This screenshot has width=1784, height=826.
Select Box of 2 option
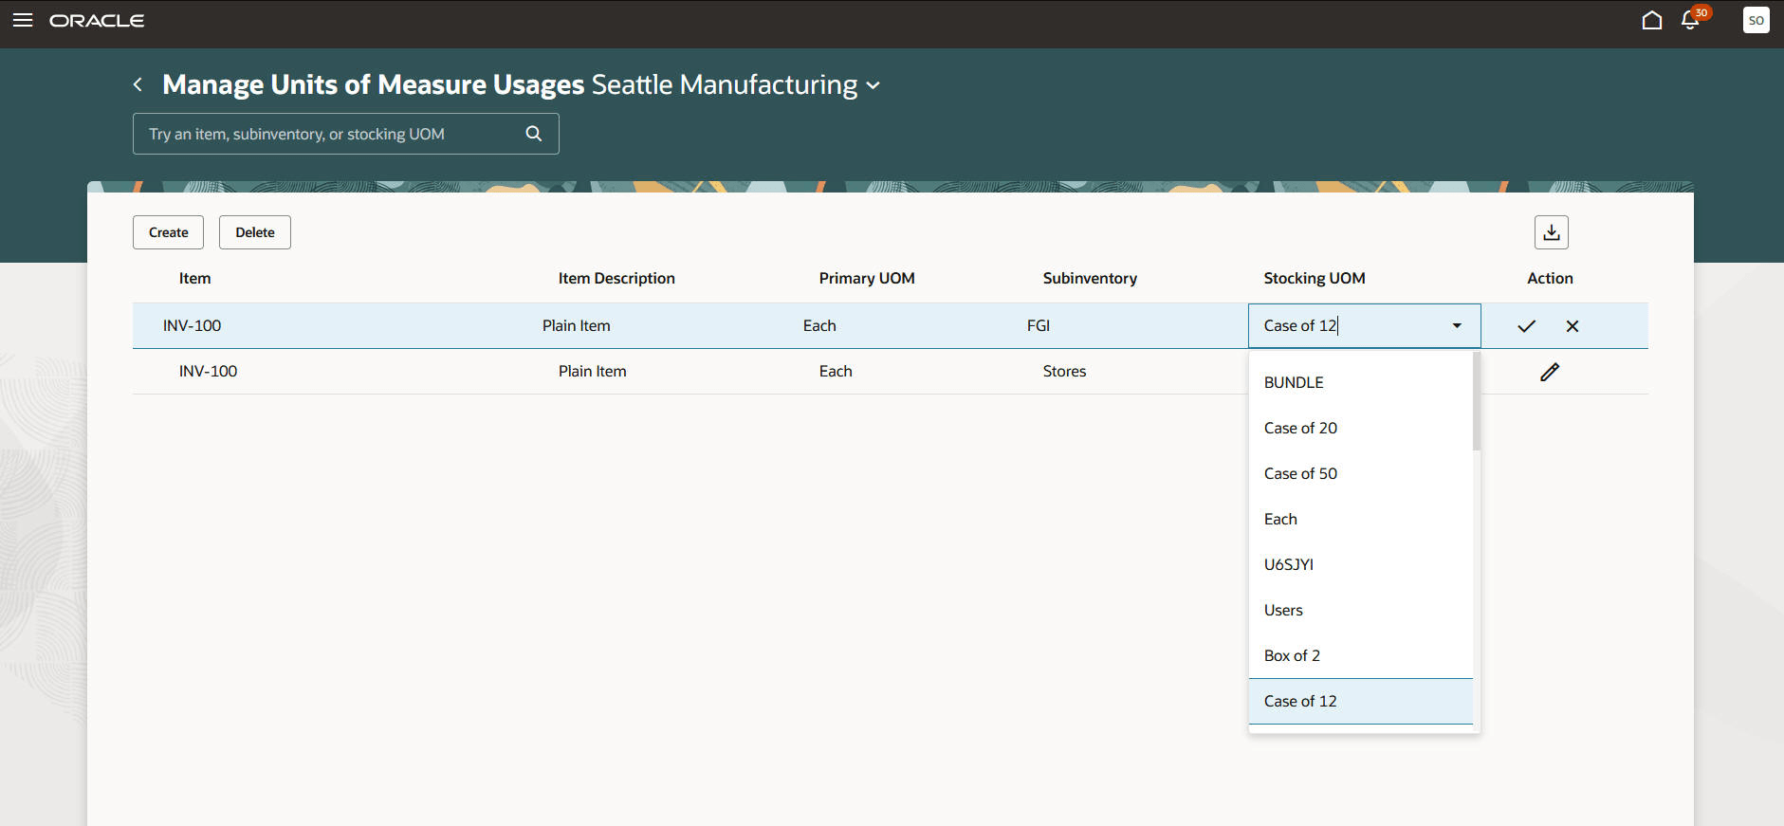(x=1360, y=655)
